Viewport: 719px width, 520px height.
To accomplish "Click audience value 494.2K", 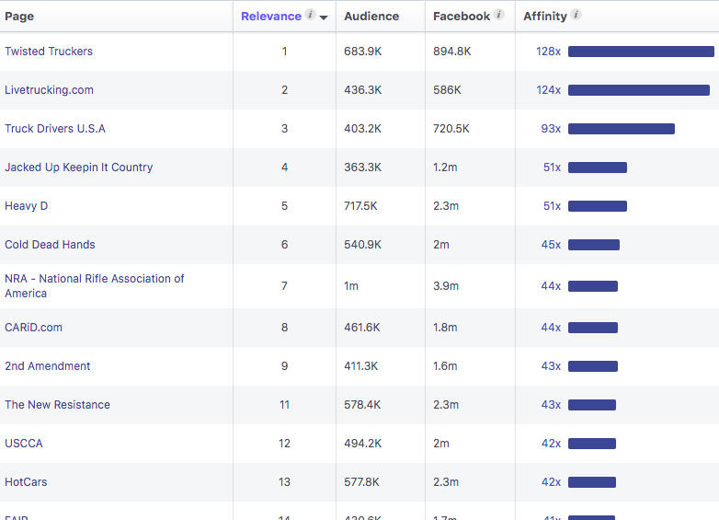I will [x=362, y=444].
